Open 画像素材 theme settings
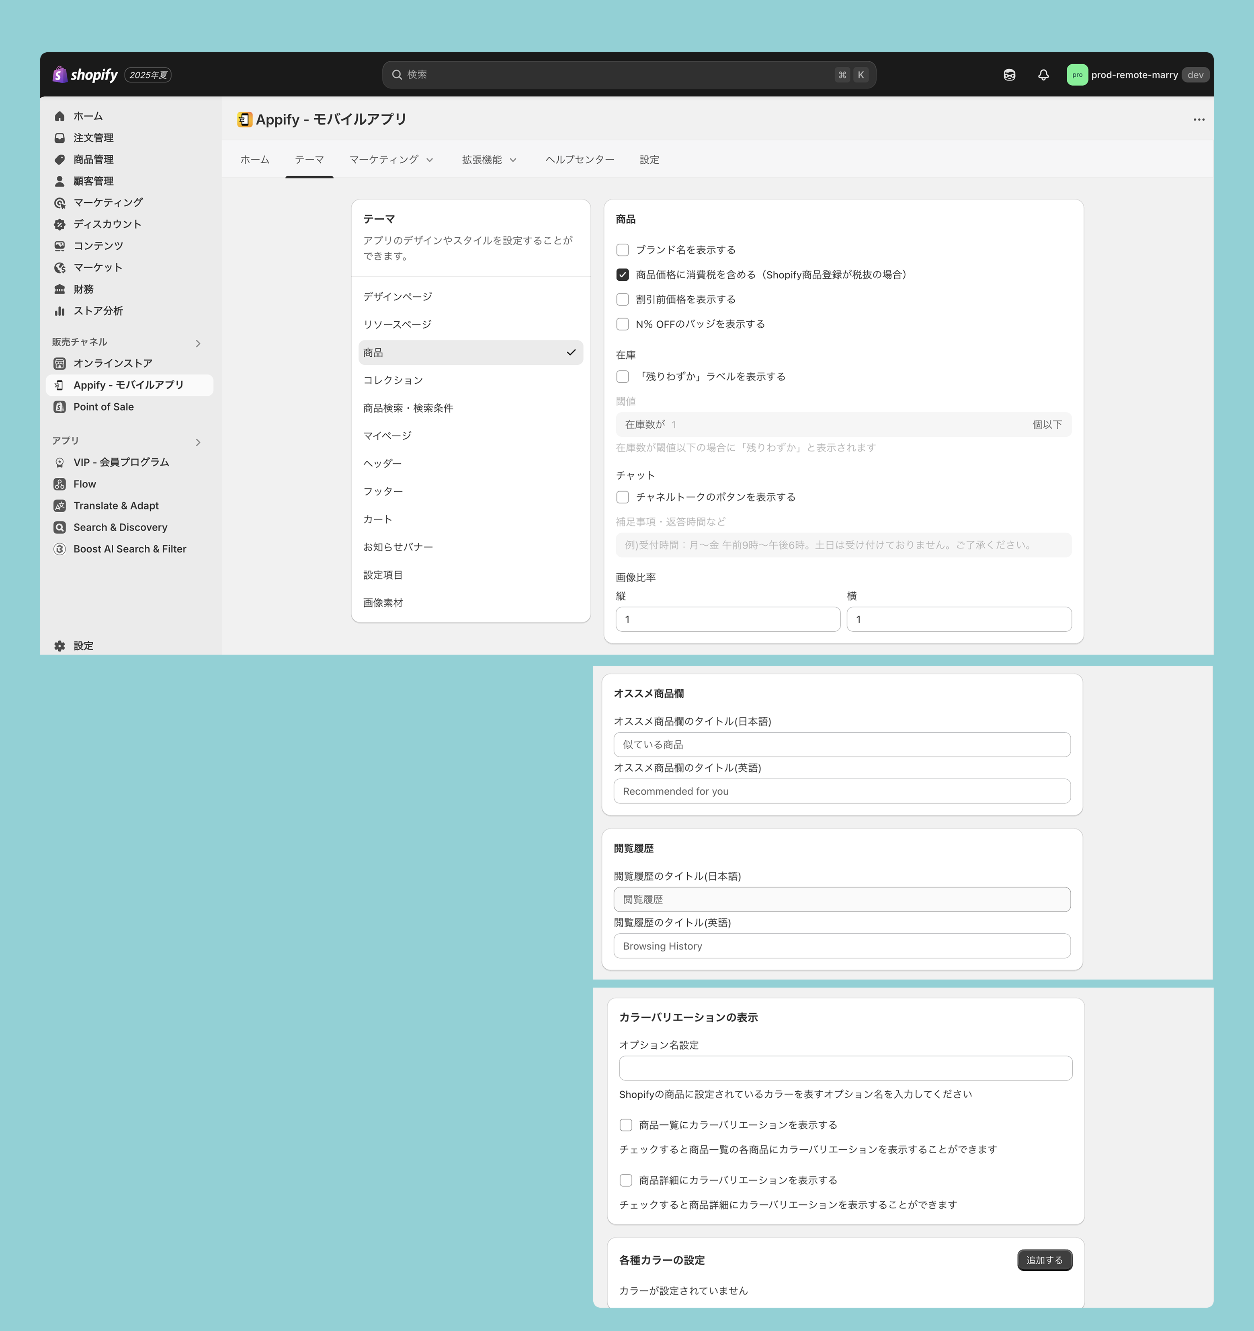This screenshot has height=1331, width=1254. click(471, 603)
